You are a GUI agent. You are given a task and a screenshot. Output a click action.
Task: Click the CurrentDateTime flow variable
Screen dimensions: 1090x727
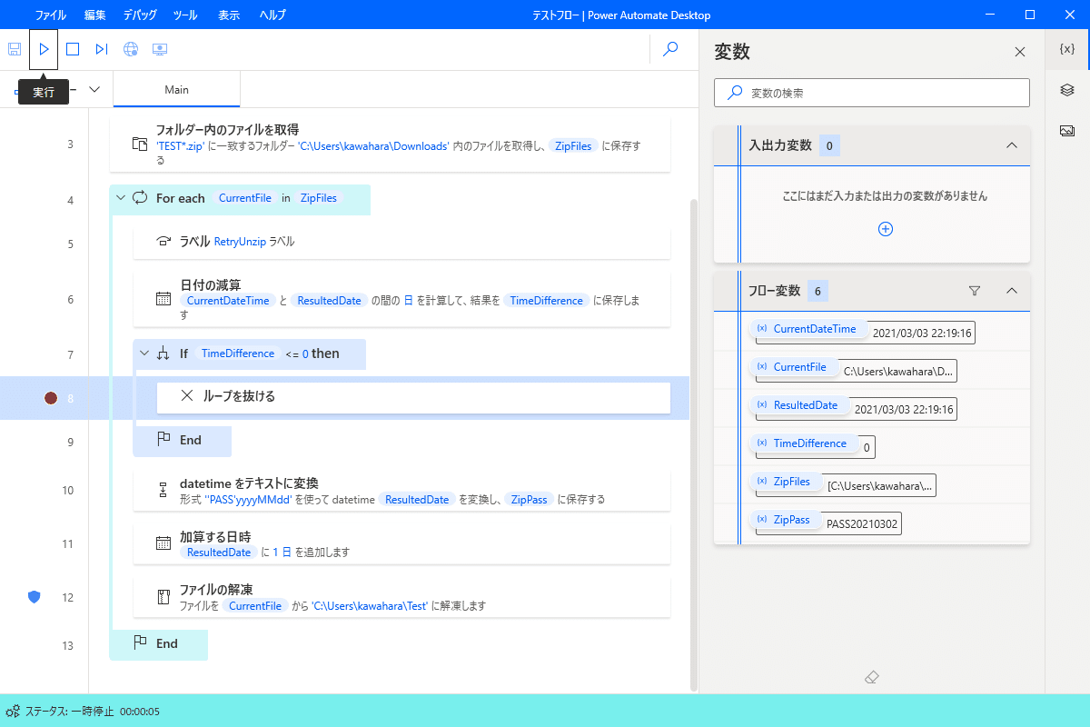coord(808,329)
